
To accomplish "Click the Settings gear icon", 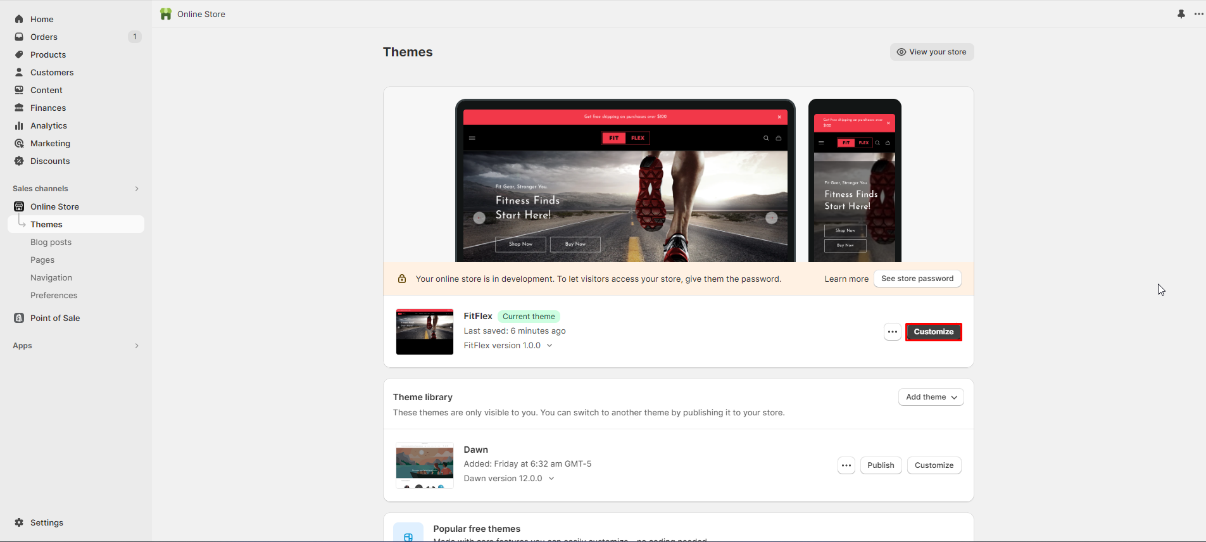I will coord(19,522).
